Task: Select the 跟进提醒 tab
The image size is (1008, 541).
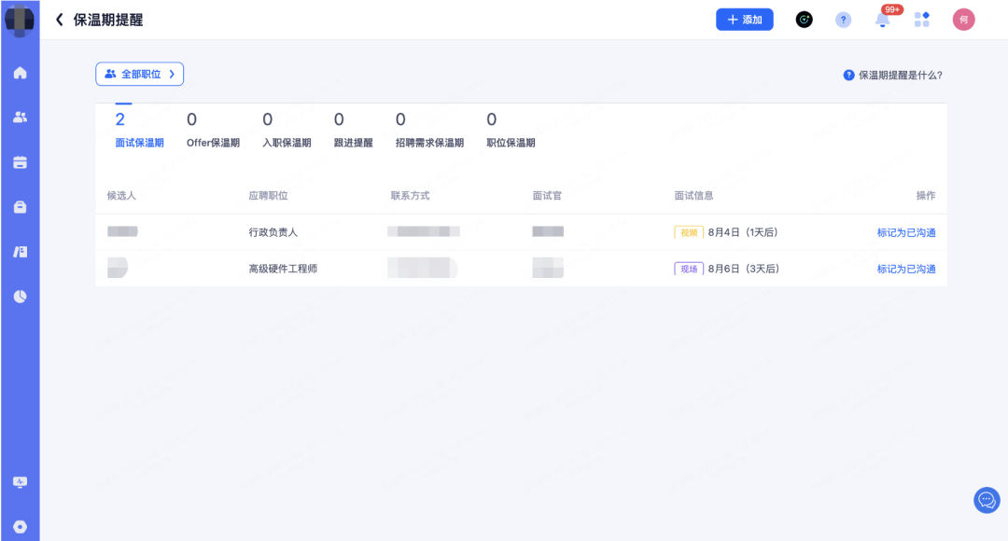Action: tap(353, 131)
